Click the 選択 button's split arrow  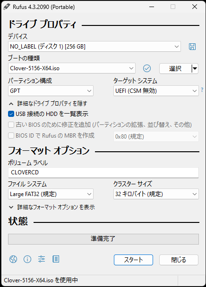pos(195,69)
